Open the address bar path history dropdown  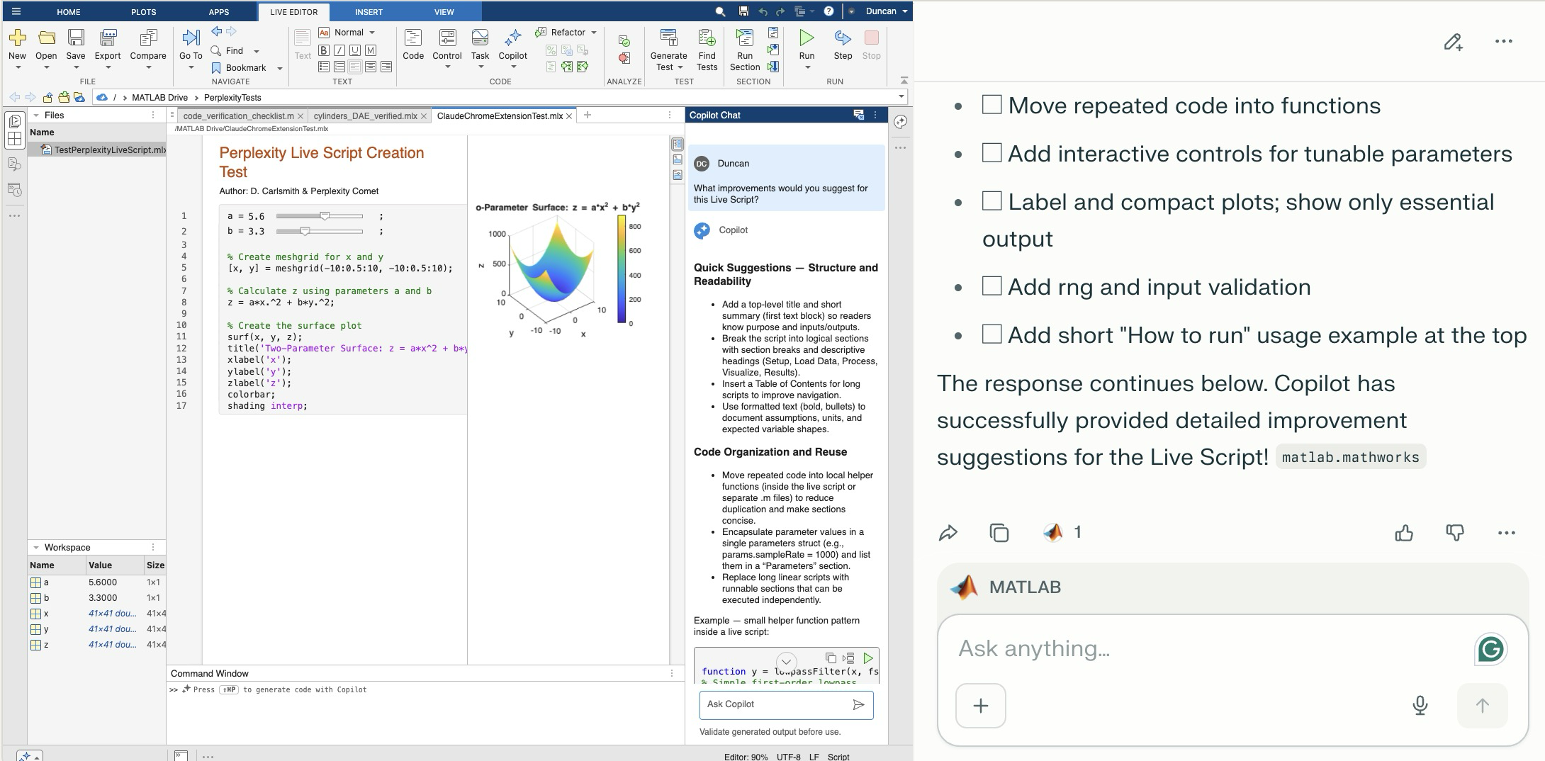(x=901, y=97)
